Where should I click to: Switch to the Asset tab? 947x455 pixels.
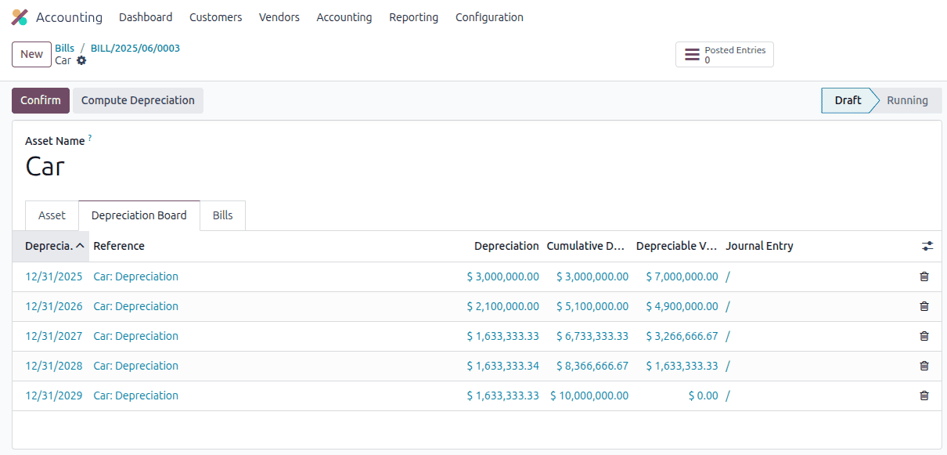[x=52, y=215]
